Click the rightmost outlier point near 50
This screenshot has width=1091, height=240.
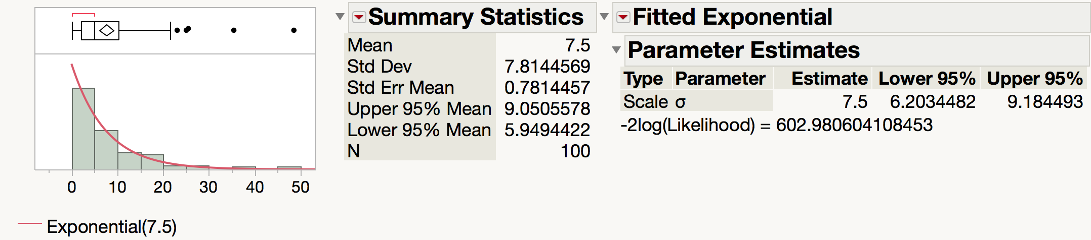tap(293, 30)
